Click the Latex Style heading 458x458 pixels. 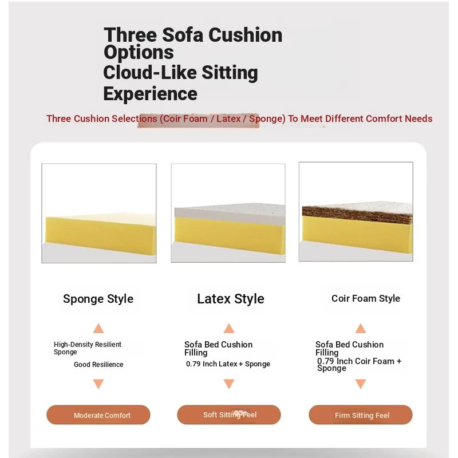pos(231,299)
